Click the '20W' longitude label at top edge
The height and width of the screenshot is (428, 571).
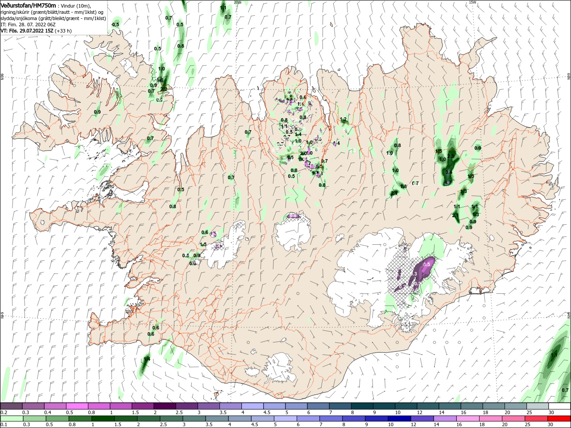pos(237,2)
